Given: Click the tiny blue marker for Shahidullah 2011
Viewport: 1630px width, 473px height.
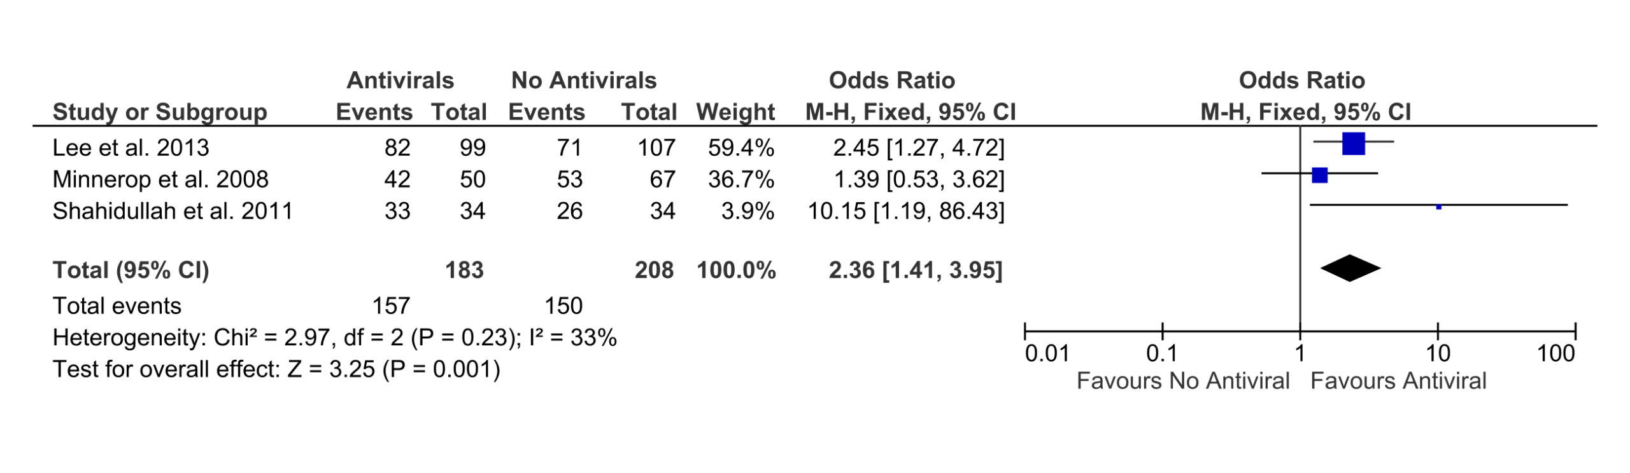Looking at the screenshot, I should (1438, 207).
